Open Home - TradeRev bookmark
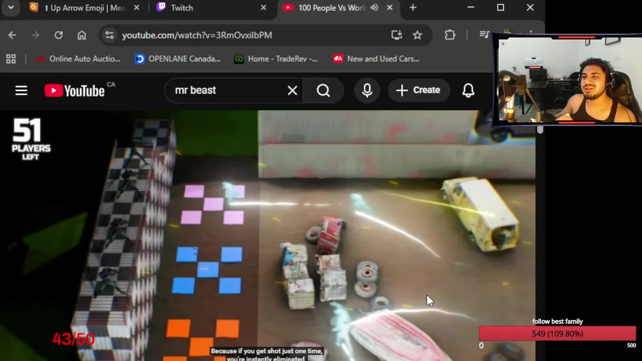The height and width of the screenshot is (361, 642). [276, 59]
